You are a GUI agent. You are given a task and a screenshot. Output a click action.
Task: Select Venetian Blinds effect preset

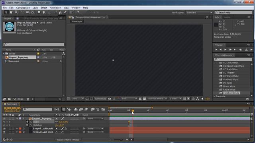pyautogui.click(x=231, y=93)
